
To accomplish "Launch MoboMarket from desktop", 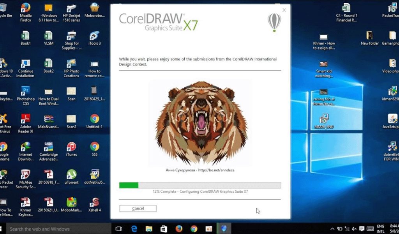I will [x=72, y=205].
